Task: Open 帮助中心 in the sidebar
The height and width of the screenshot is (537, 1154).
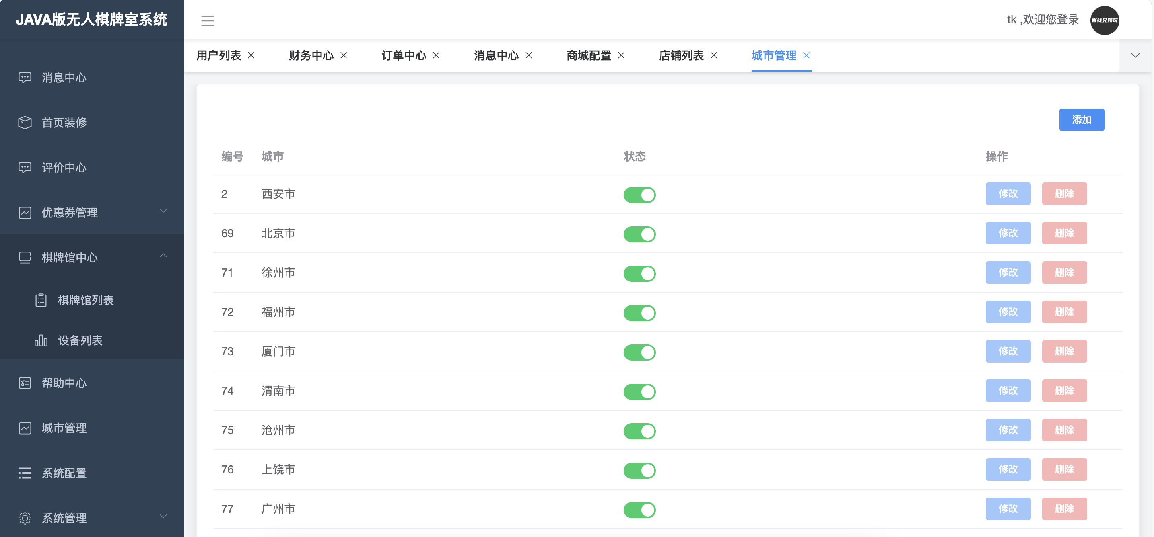Action: [92, 383]
